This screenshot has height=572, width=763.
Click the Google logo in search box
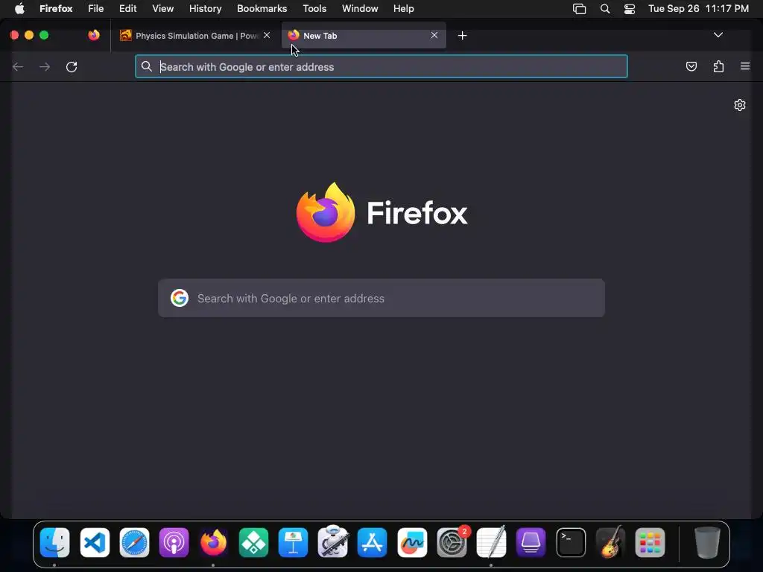[180, 298]
